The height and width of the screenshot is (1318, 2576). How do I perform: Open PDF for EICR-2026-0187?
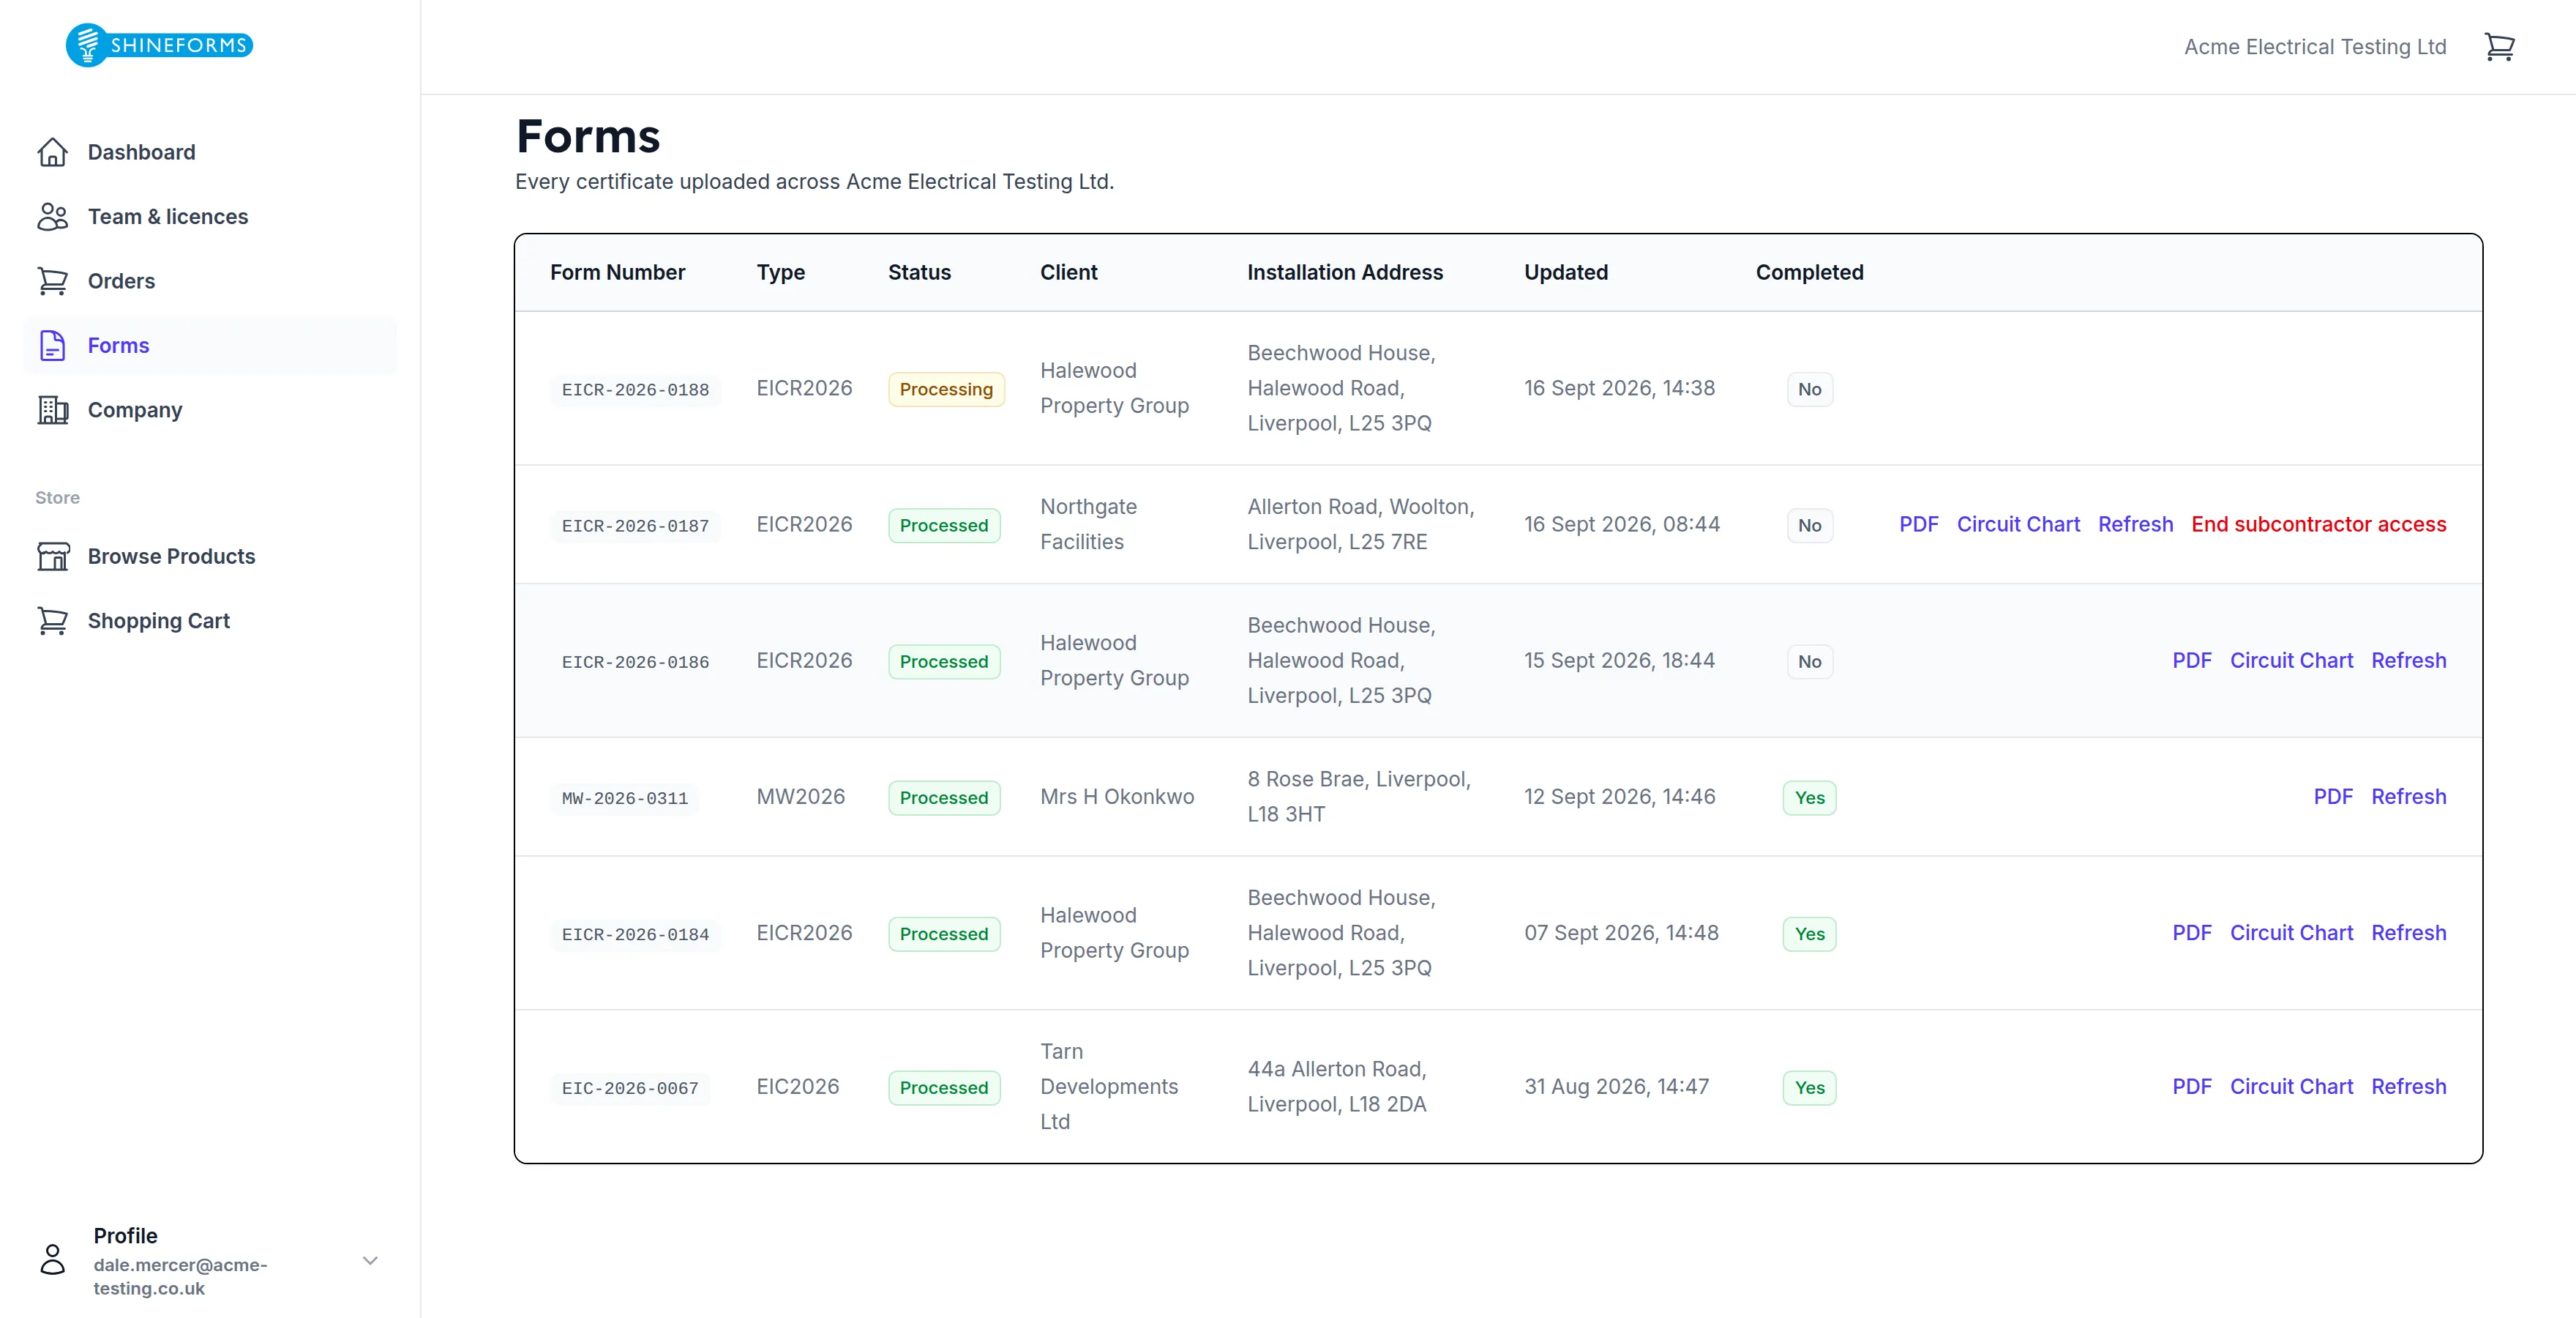coord(1918,524)
